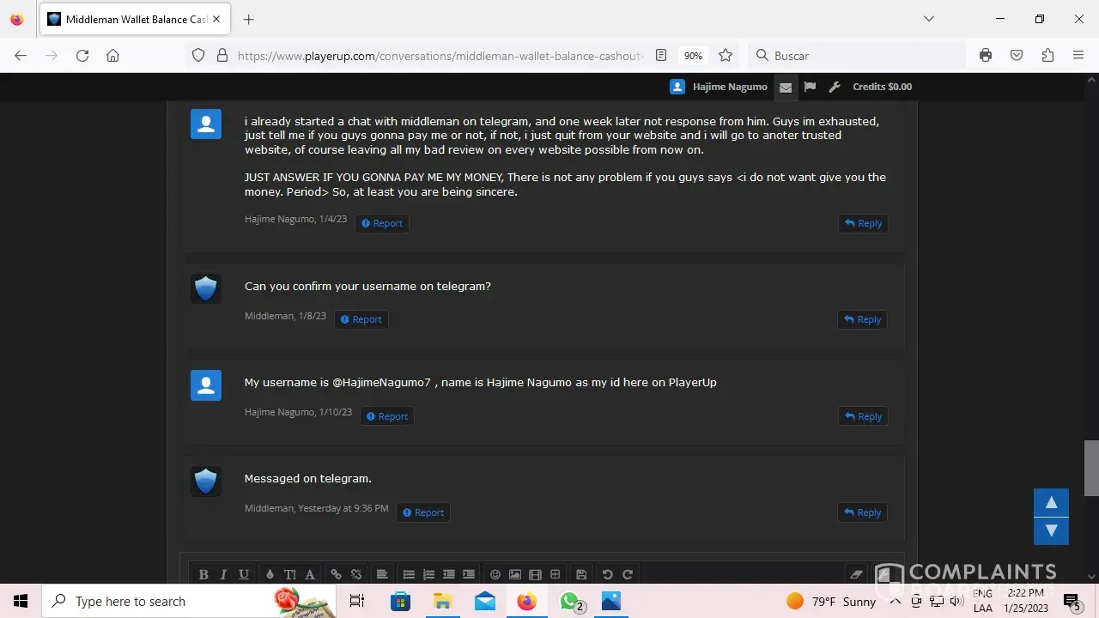Open the inbox envelope icon
Viewport: 1099px width, 618px height.
tap(785, 87)
